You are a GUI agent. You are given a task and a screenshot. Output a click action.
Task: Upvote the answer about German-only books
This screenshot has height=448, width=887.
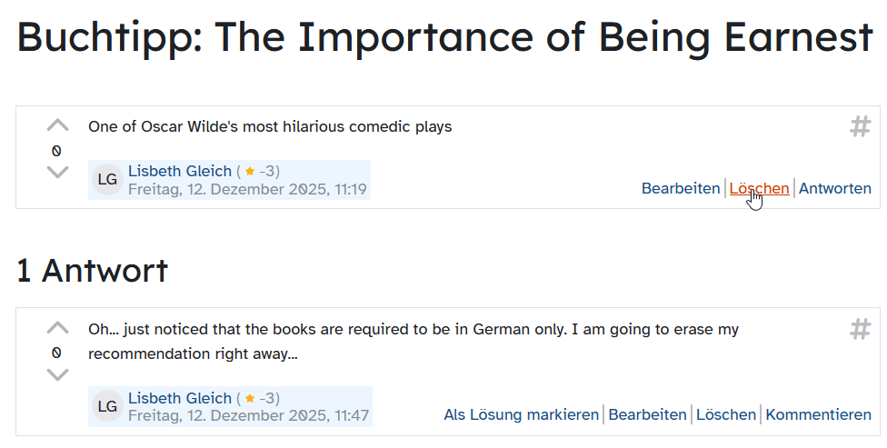tap(57, 328)
